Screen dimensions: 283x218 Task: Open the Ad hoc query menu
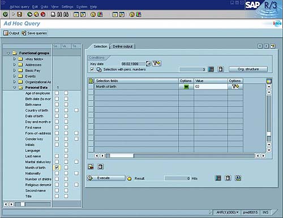point(19,7)
